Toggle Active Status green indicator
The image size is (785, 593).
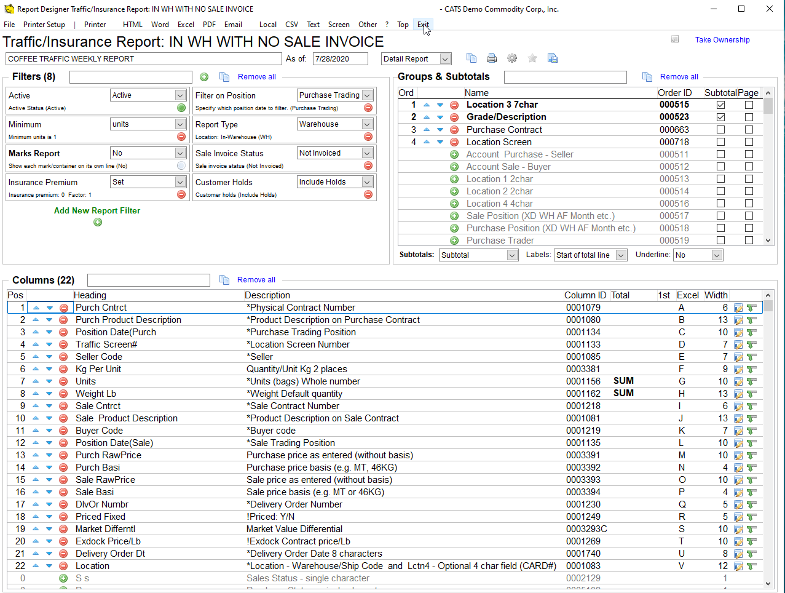coord(181,108)
